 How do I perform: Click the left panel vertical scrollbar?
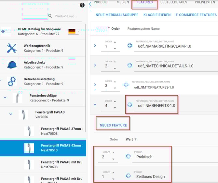pos(86,78)
